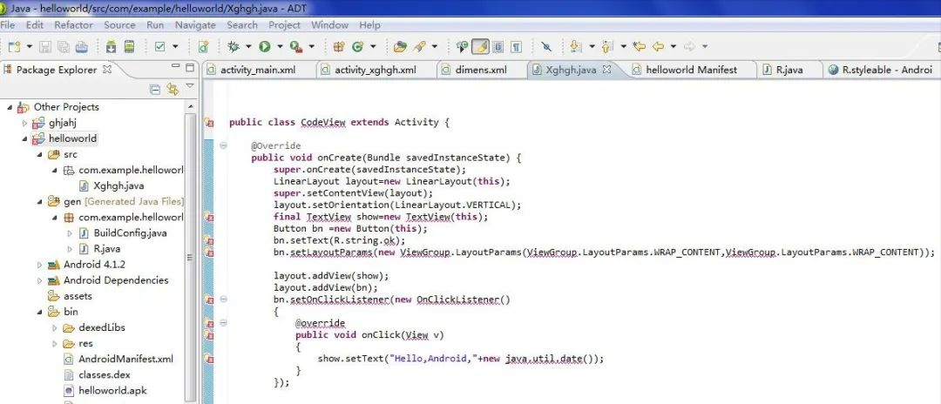The width and height of the screenshot is (941, 404).
Task: Toggle Show Whitespace Characters pilcrow icon
Action: (x=516, y=46)
